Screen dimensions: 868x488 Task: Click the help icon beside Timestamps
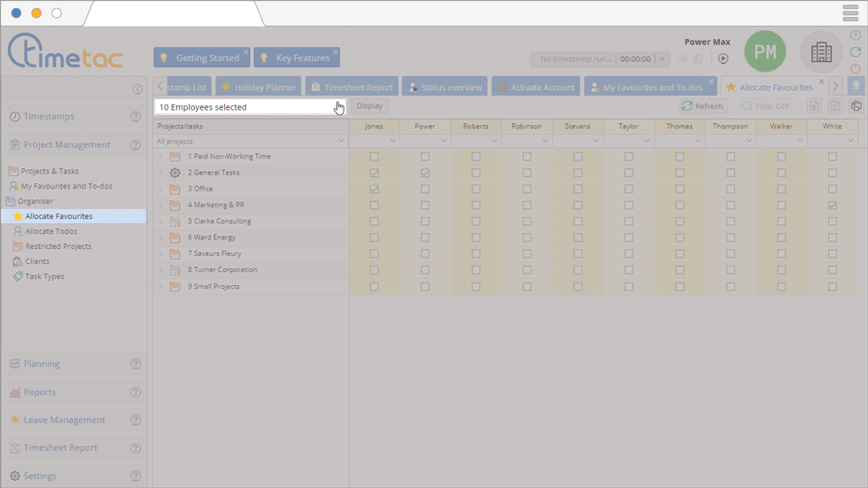tap(136, 117)
